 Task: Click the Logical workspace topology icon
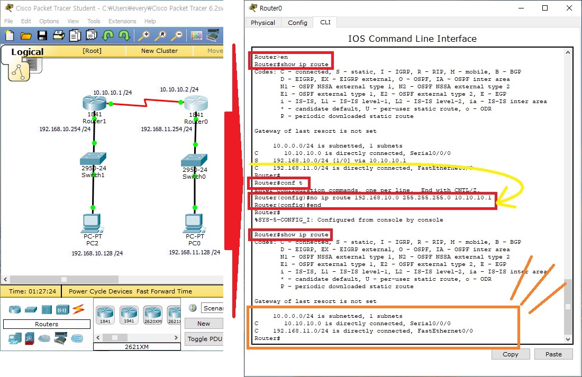click(19, 71)
